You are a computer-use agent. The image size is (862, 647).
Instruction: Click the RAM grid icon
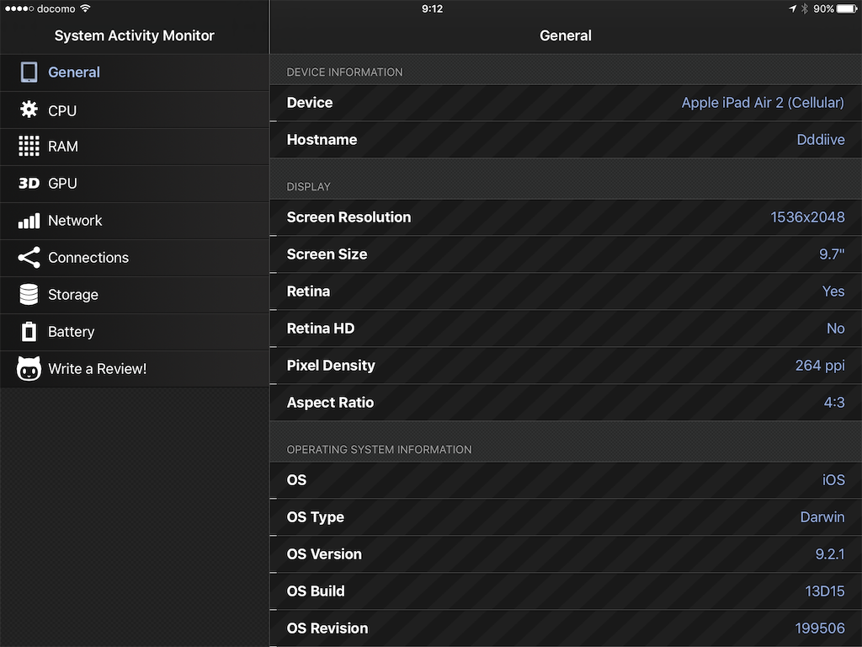pos(29,147)
